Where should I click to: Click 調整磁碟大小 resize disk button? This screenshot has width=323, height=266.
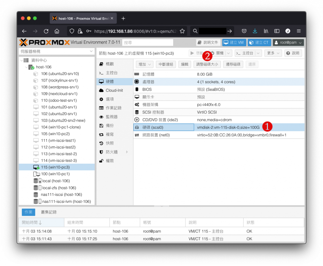(207, 64)
